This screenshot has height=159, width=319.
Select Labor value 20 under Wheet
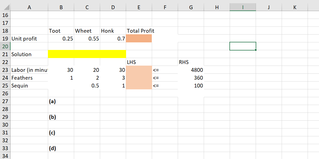[87, 70]
